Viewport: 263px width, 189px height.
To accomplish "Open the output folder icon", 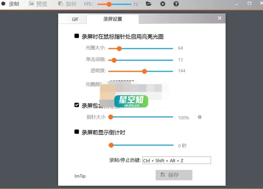I will (148, 4).
